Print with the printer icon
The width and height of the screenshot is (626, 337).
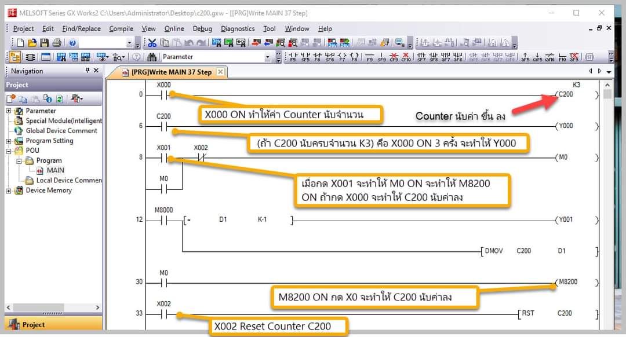click(57, 43)
